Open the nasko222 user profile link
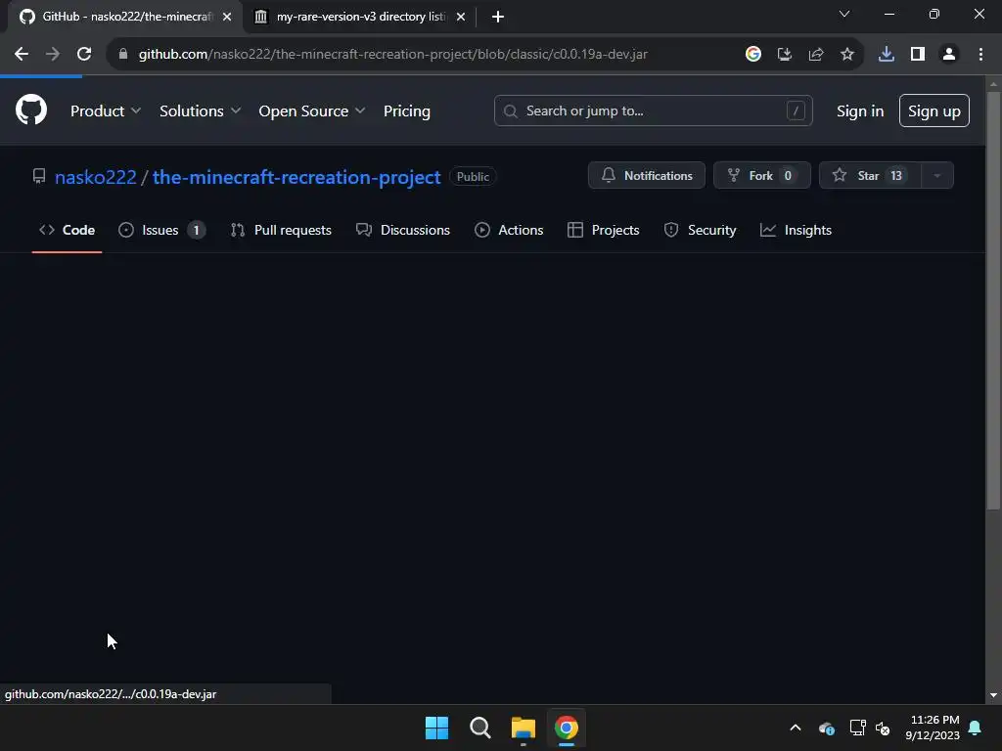 [x=95, y=177]
